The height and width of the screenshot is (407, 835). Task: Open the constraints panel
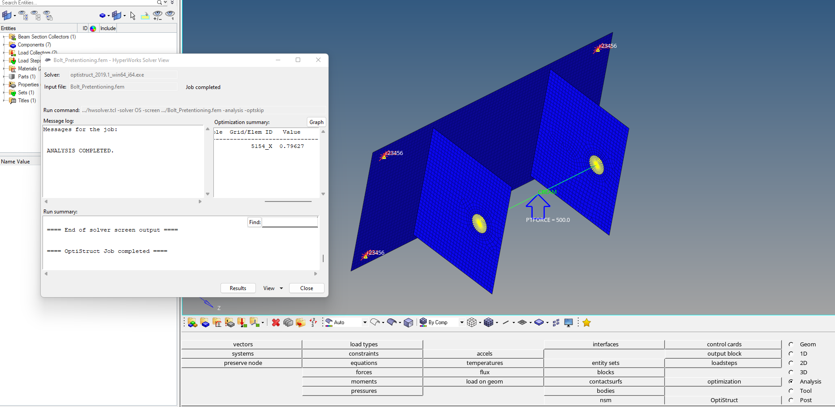363,353
